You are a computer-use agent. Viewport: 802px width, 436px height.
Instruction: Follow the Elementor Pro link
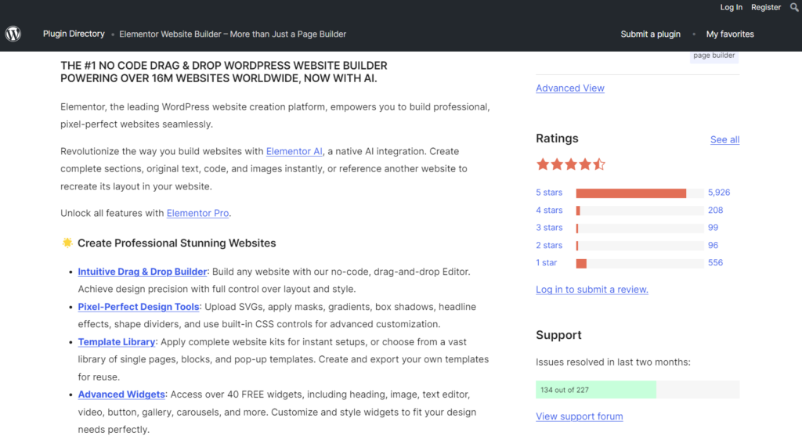click(197, 213)
